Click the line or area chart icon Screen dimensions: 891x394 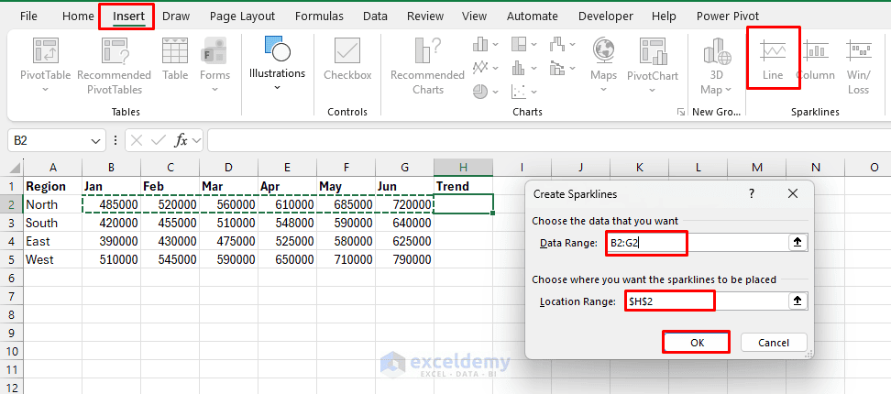click(x=480, y=68)
